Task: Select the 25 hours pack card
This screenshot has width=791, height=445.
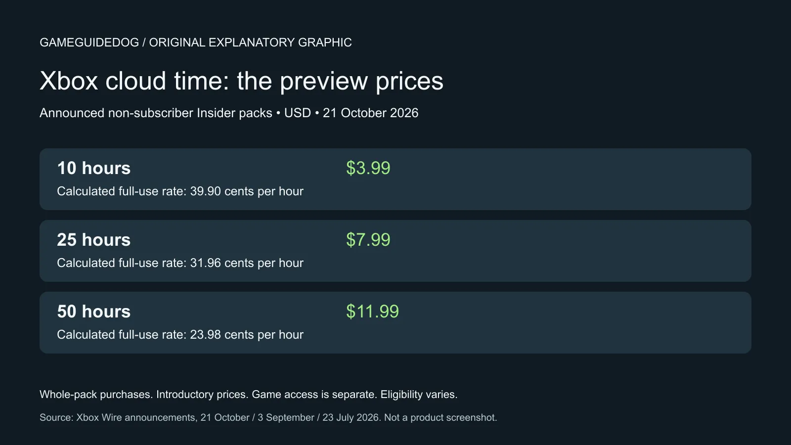Action: point(395,251)
